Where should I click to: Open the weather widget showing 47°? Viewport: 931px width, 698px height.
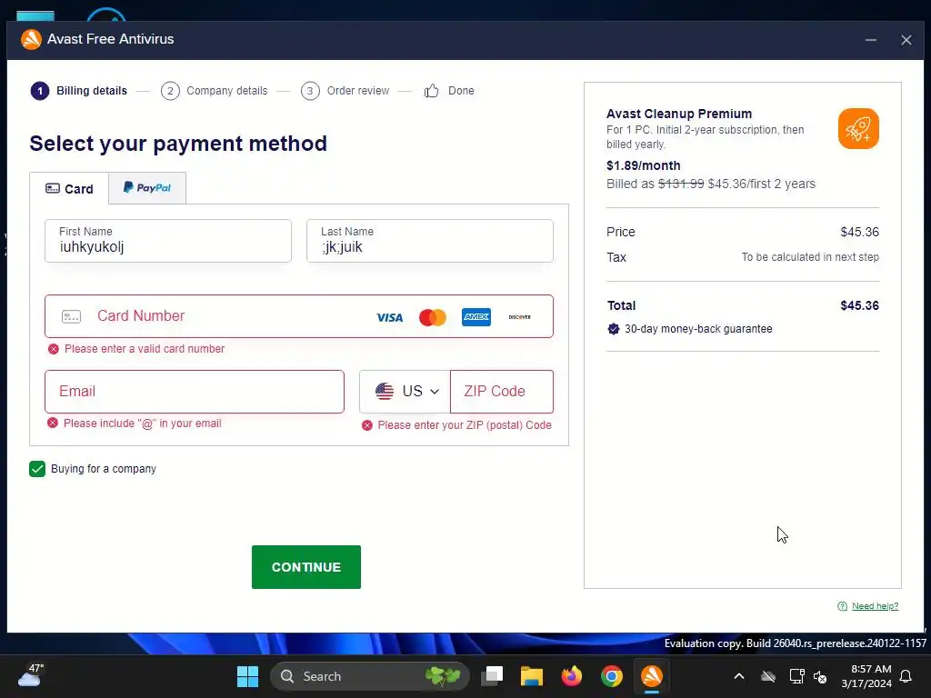(31, 675)
